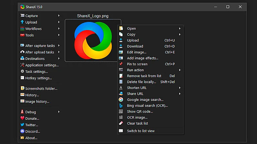Select the ShareX_Logo.png thumbnail
This screenshot has width=257, height=144.
pyautogui.click(x=93, y=40)
